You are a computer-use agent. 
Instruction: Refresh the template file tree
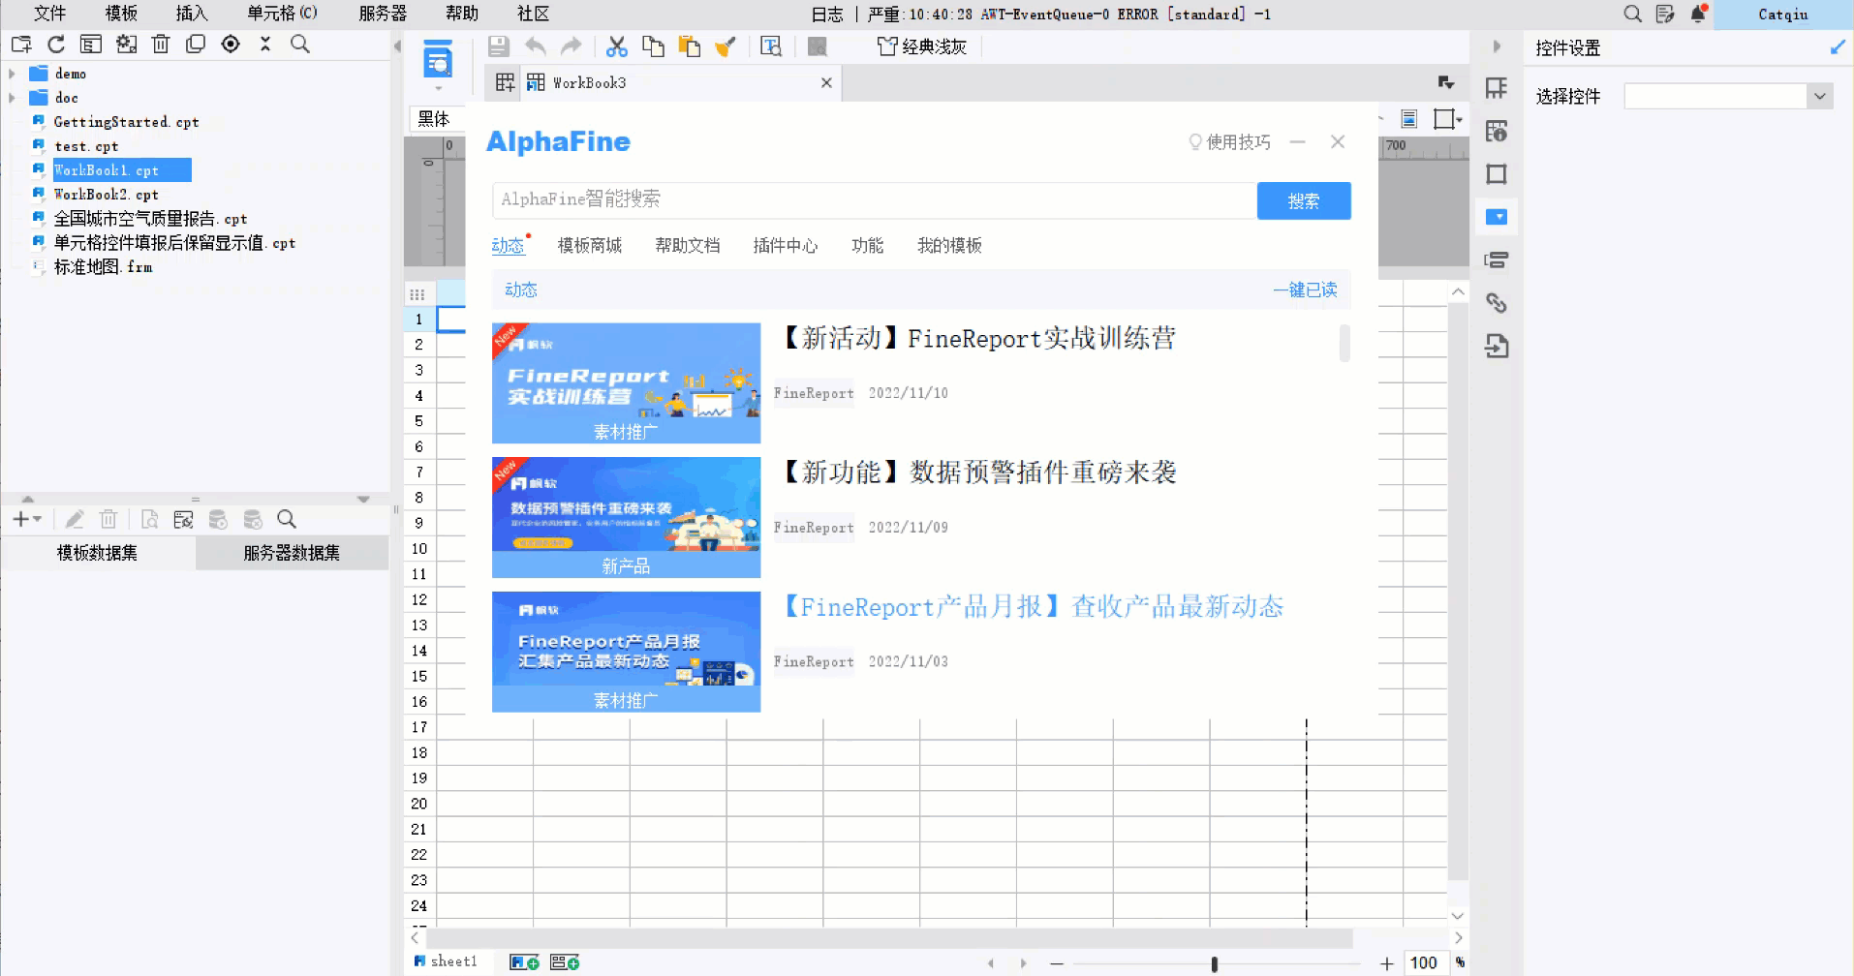point(56,44)
